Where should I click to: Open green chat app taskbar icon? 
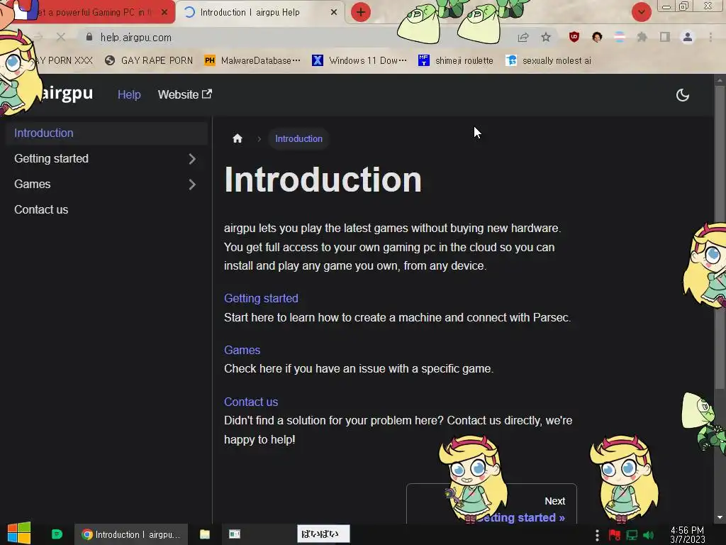click(x=57, y=534)
